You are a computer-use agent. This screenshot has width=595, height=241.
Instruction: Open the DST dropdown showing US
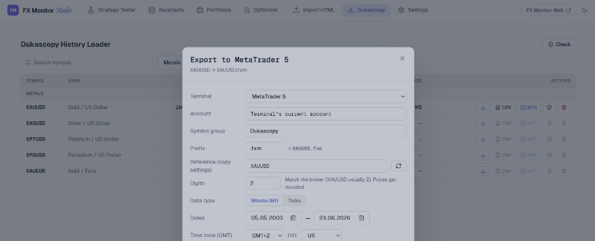[322, 236]
